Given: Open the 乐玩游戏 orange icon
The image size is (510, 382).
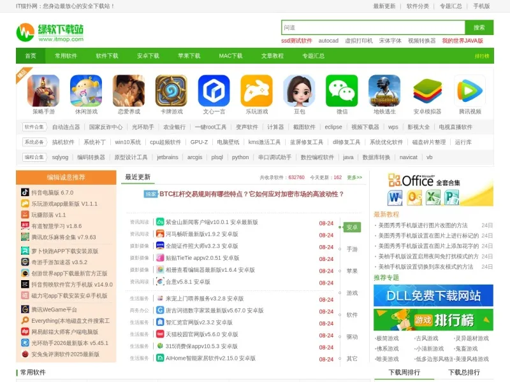Looking at the screenshot, I should pyautogui.click(x=256, y=90).
